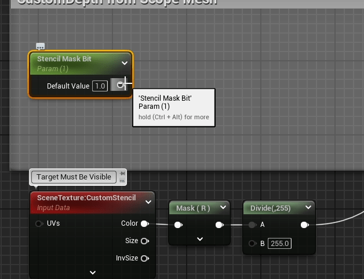
Task: Click the comment bubble icon above Stencil Mask Bit
Action: 40,46
